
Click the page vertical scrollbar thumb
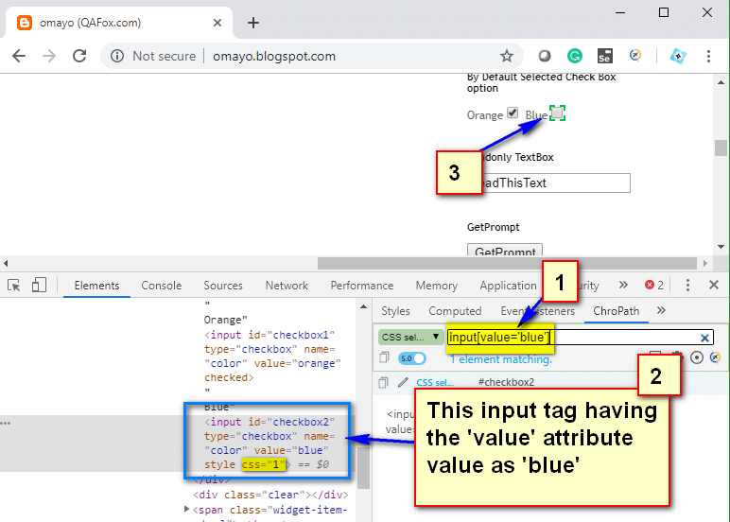coord(721,148)
